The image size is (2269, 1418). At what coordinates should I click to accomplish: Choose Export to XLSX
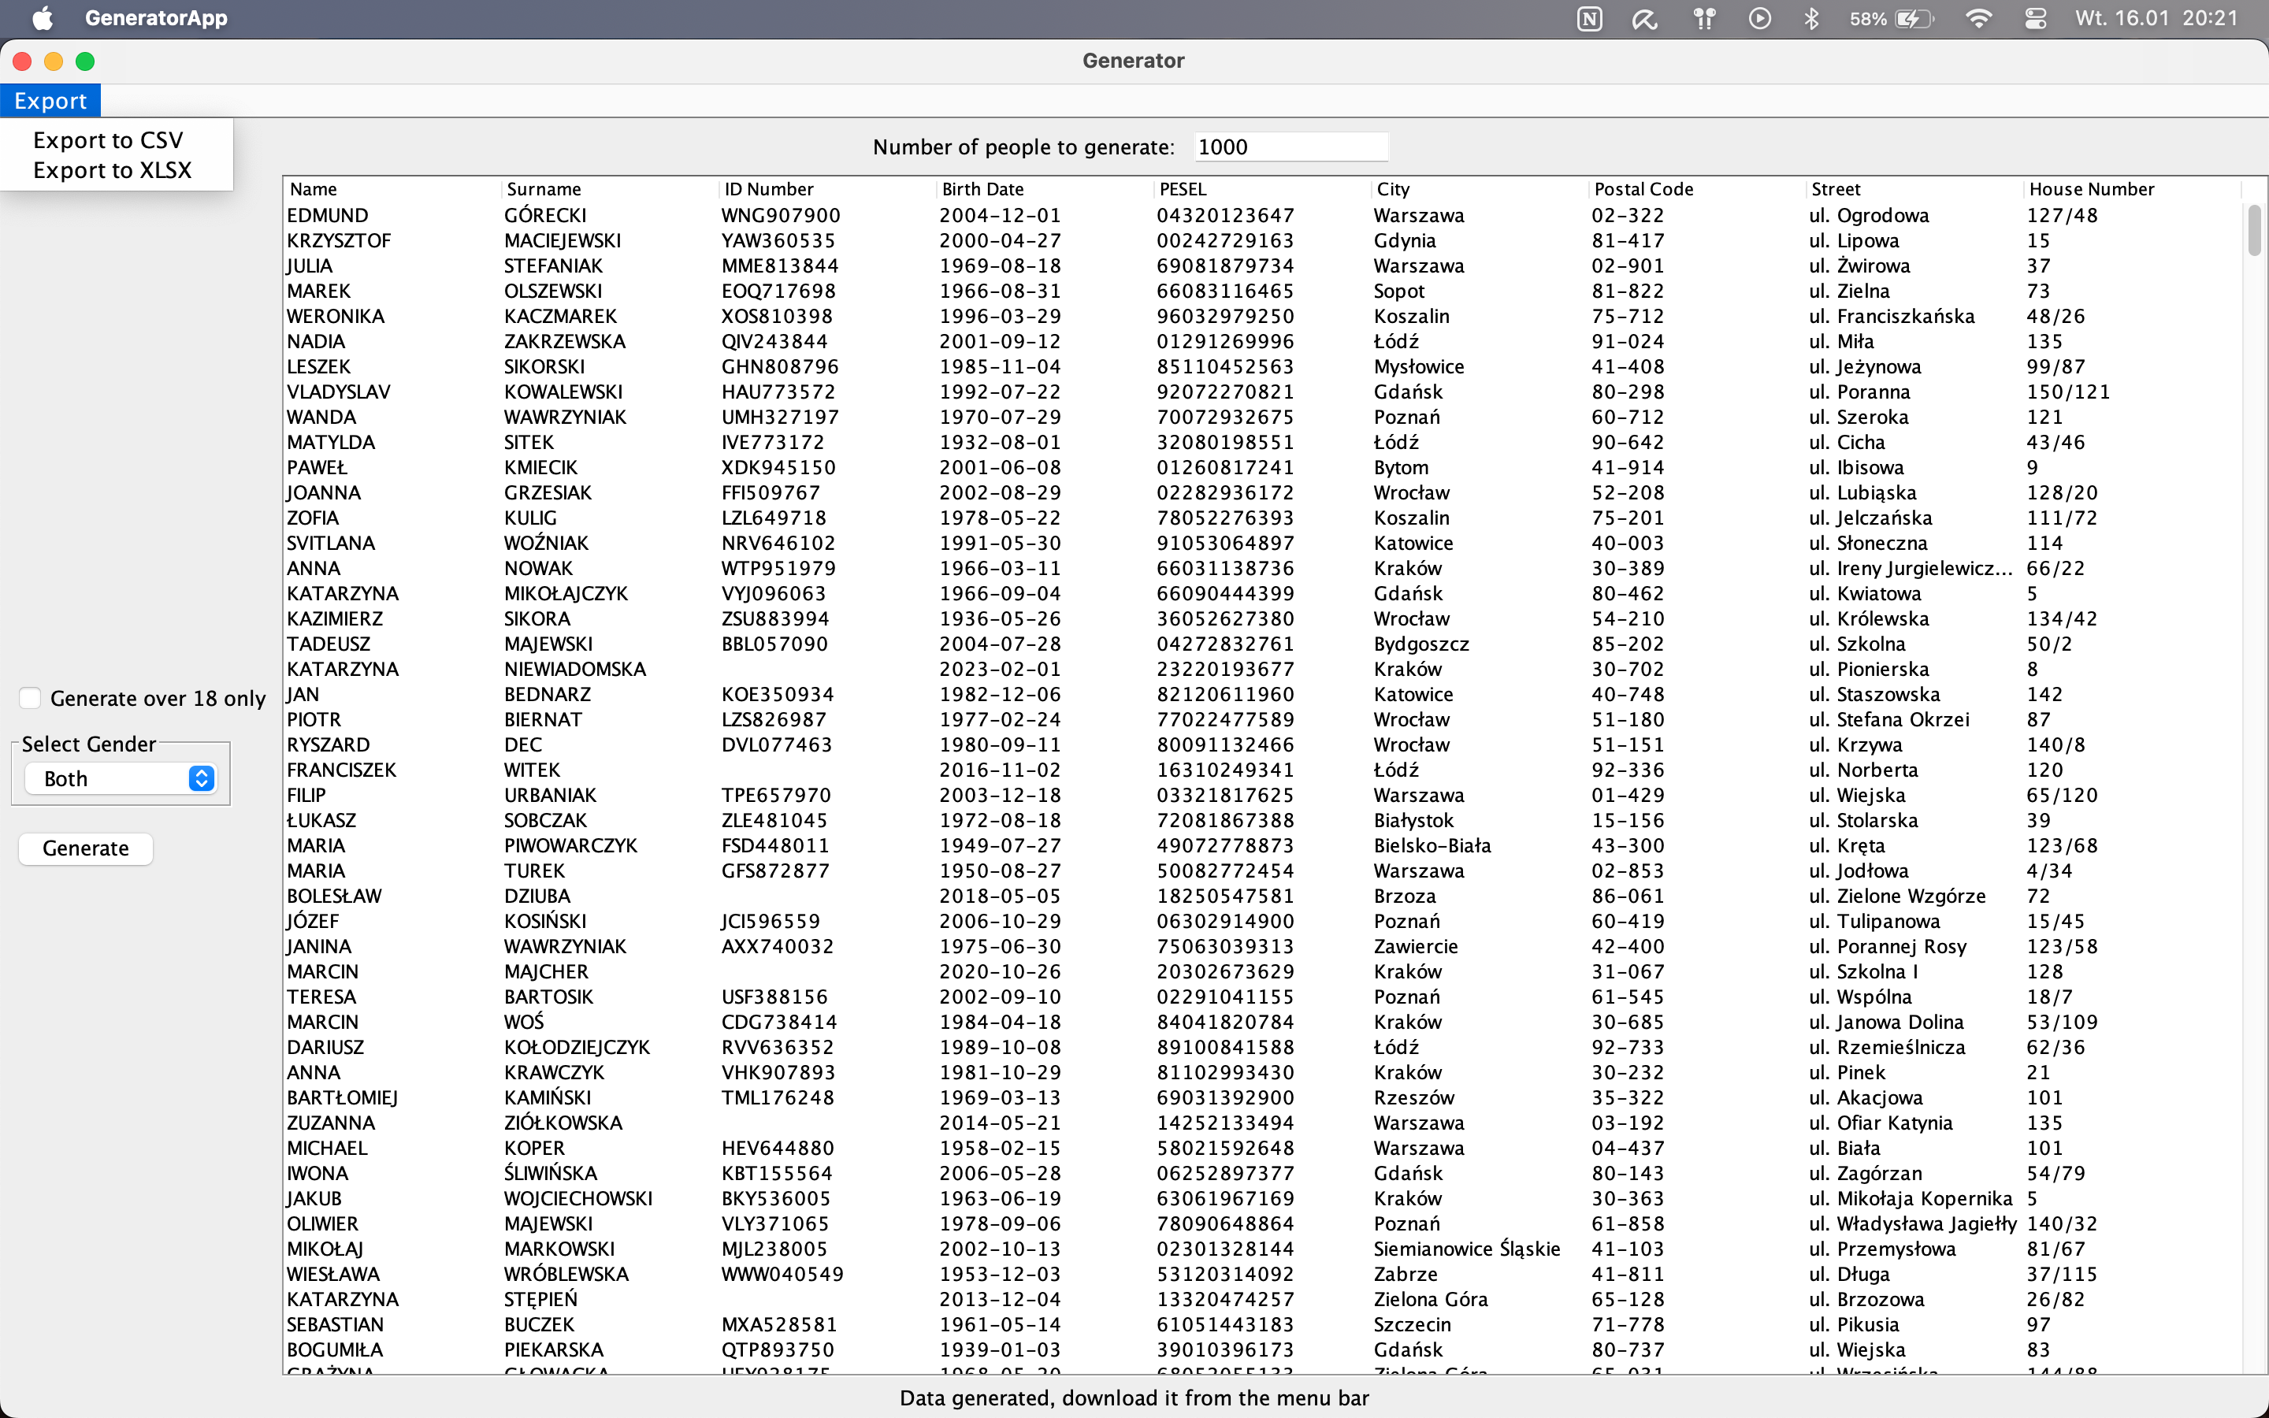point(112,169)
